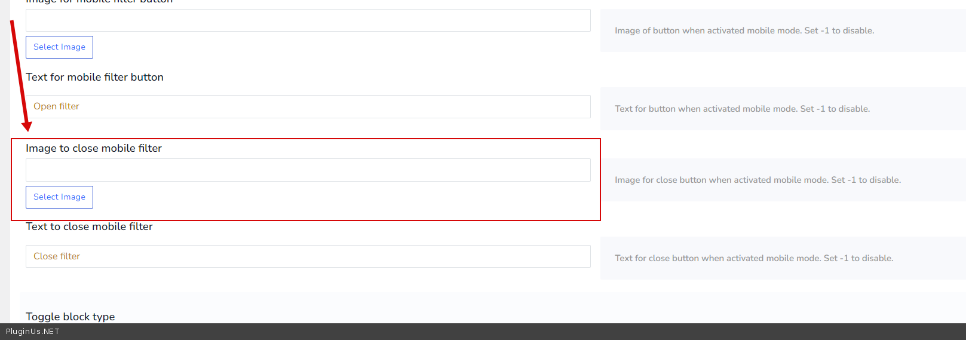Click the empty image field at the top
Screen dimensions: 966x340
click(308, 20)
